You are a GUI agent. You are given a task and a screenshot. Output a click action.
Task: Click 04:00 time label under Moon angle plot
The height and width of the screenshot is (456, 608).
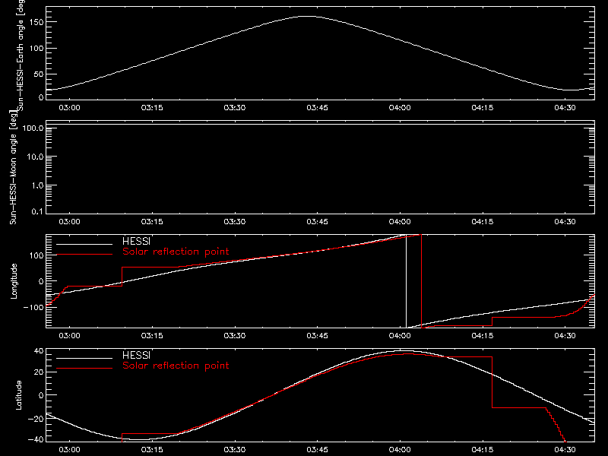400,222
